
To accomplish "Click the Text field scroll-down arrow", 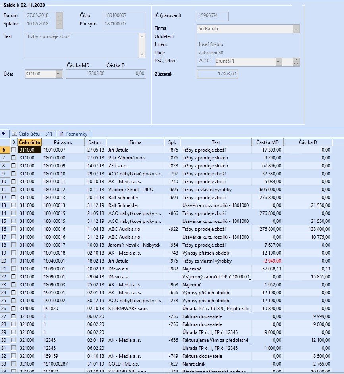I will pos(143,54).
